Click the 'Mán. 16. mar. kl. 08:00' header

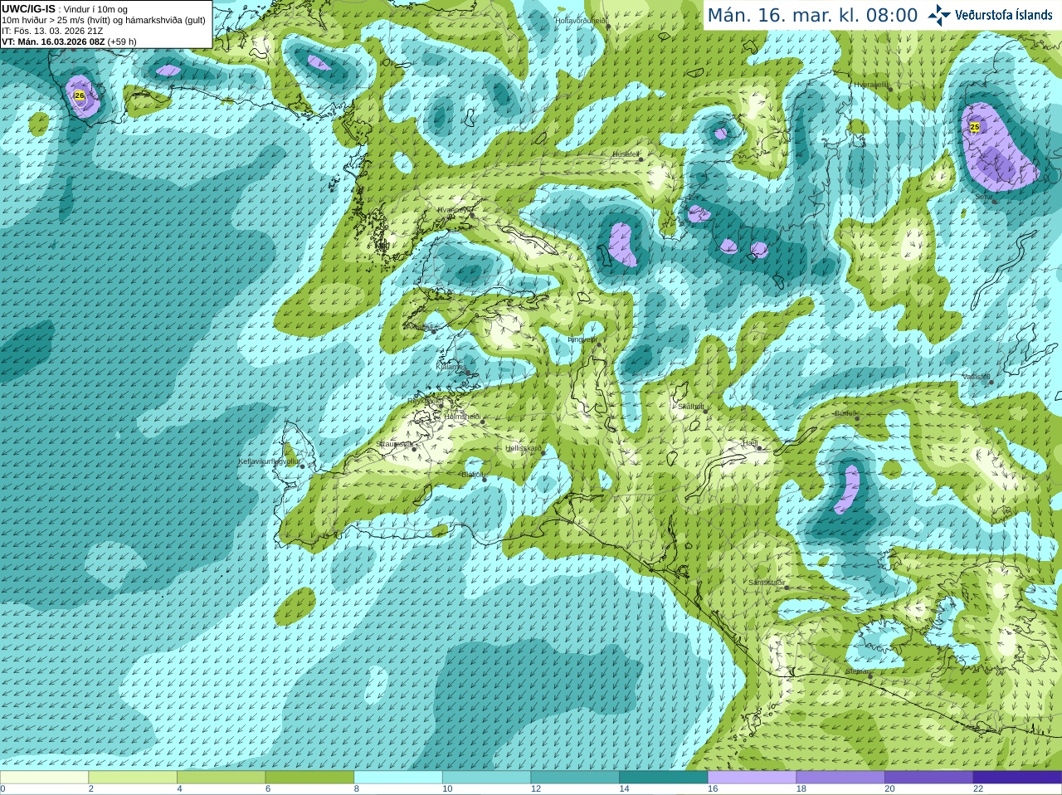[x=812, y=16]
